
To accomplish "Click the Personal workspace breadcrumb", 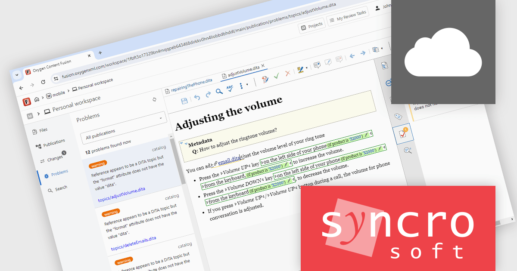I will pos(92,85).
